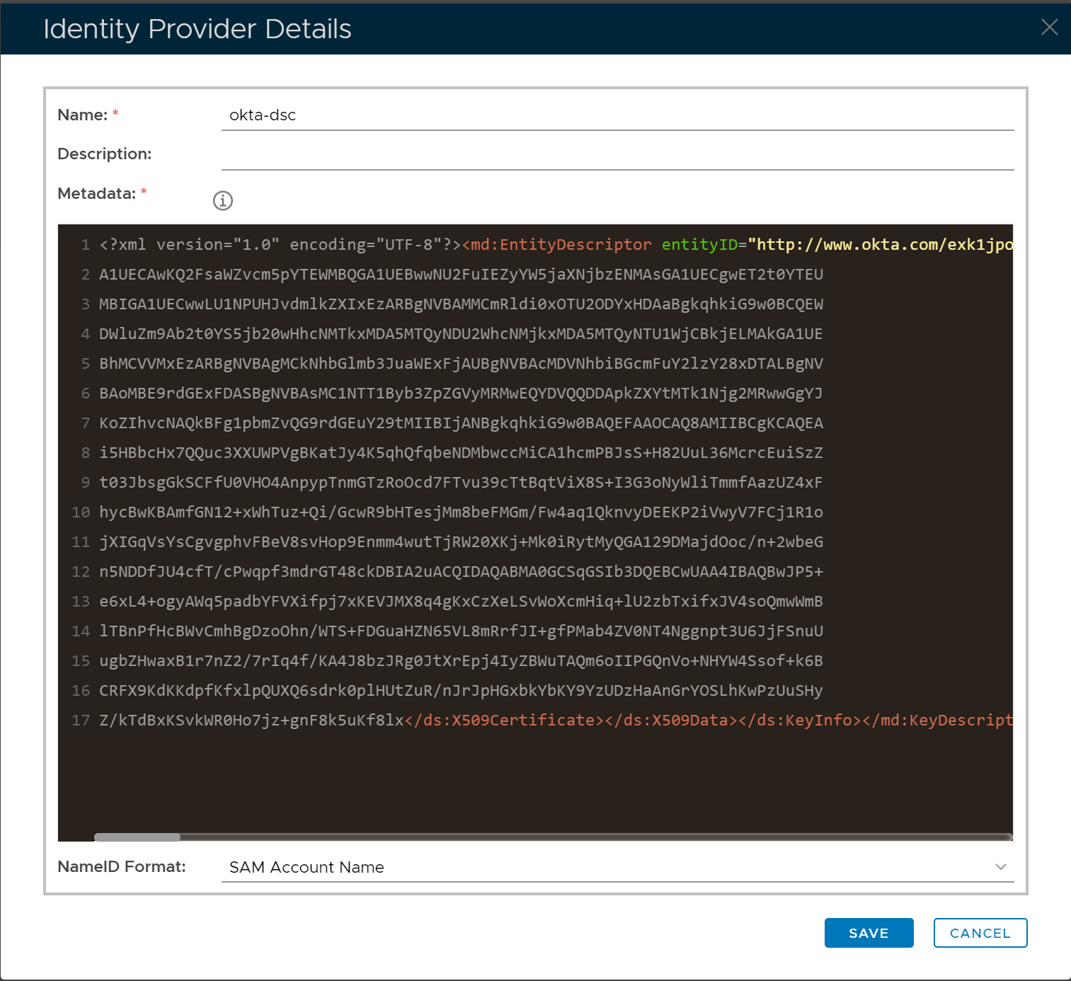Click into the empty Description field

pos(617,154)
